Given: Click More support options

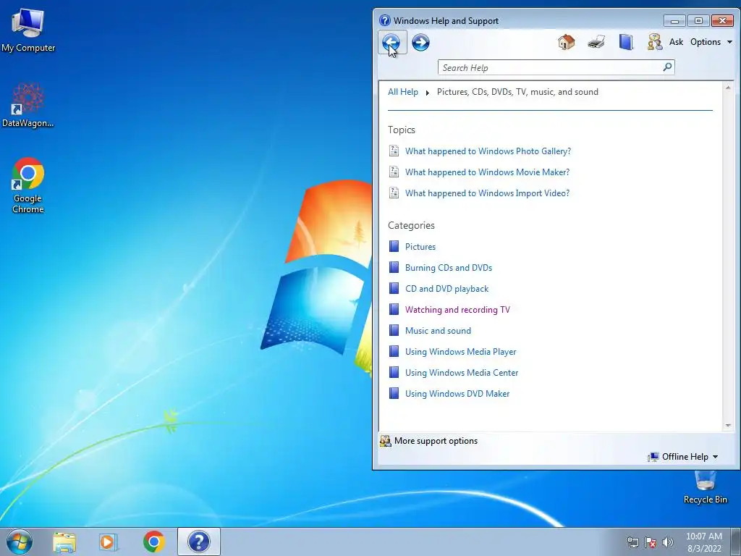Looking at the screenshot, I should (x=428, y=441).
